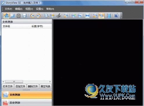Click the page icon with orange refresh arrows

coord(66,16)
